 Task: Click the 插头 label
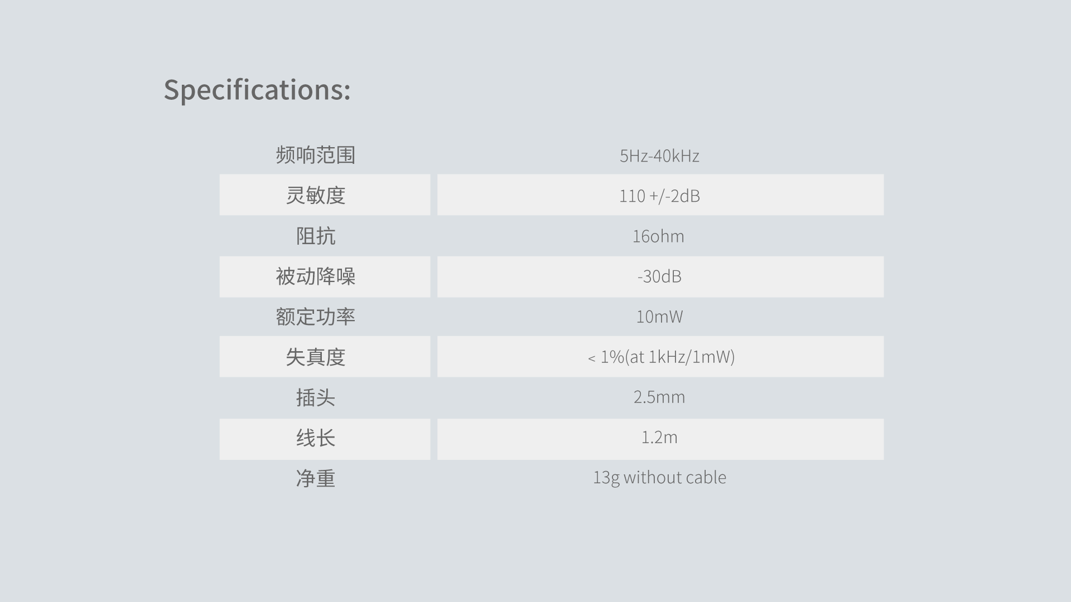click(x=316, y=397)
